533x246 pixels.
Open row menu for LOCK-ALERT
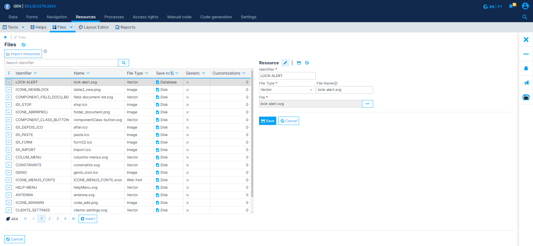point(9,82)
